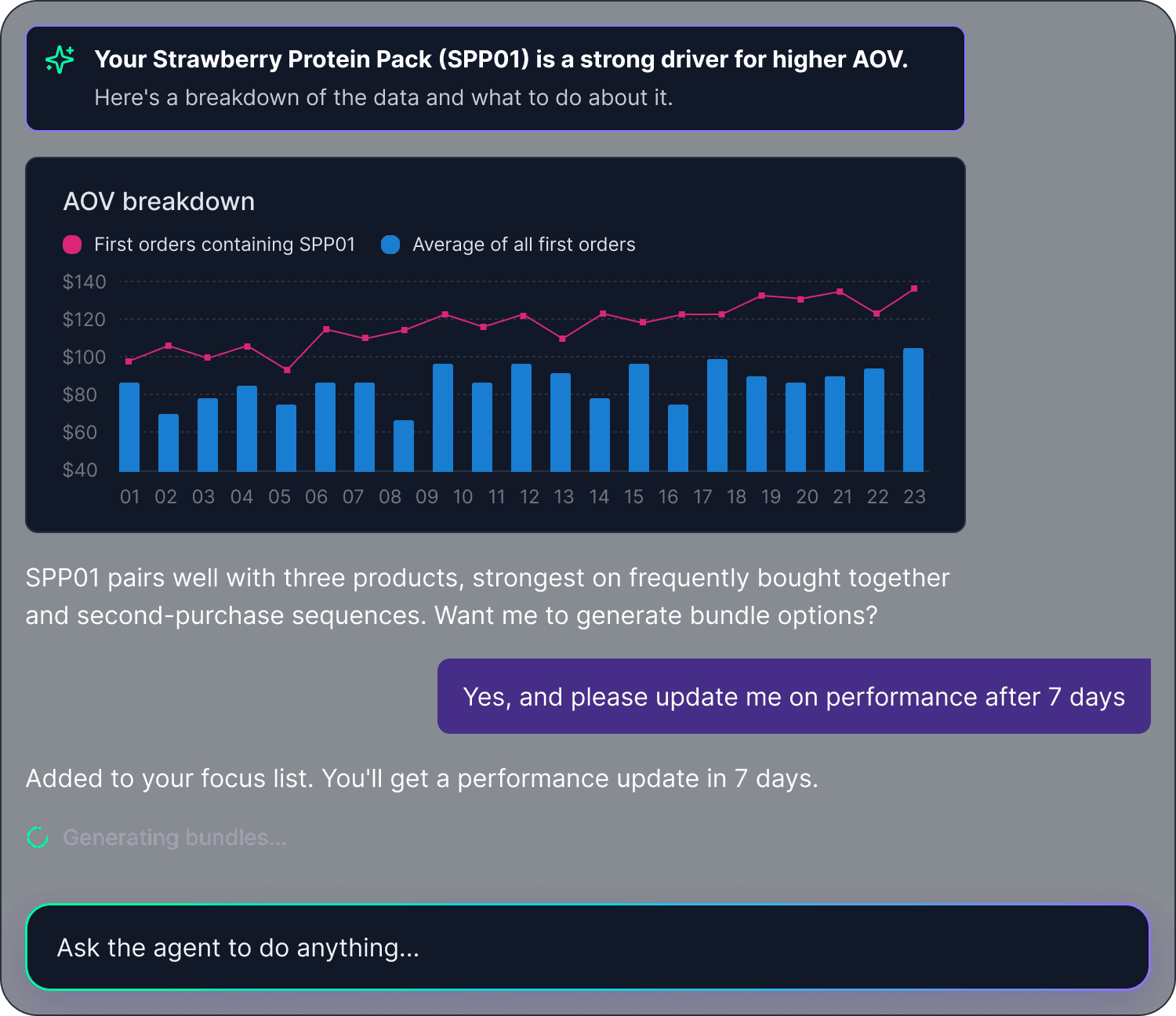Click the green sparkle AI icon

(x=60, y=60)
